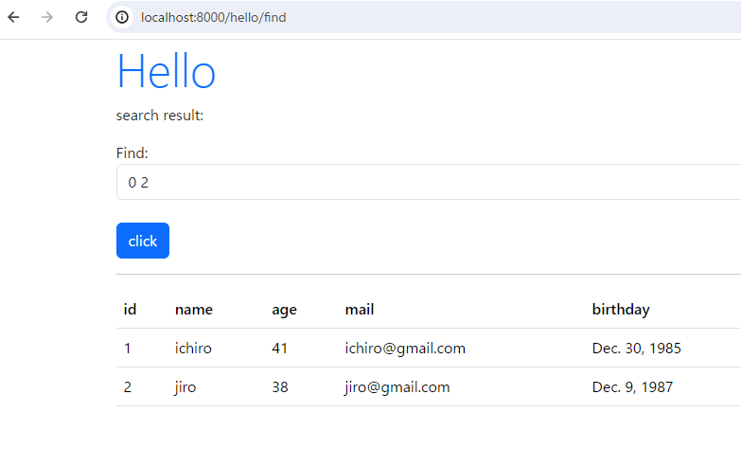Image resolution: width=741 pixels, height=466 pixels.
Task: Click the mail column header
Action: [x=360, y=310]
